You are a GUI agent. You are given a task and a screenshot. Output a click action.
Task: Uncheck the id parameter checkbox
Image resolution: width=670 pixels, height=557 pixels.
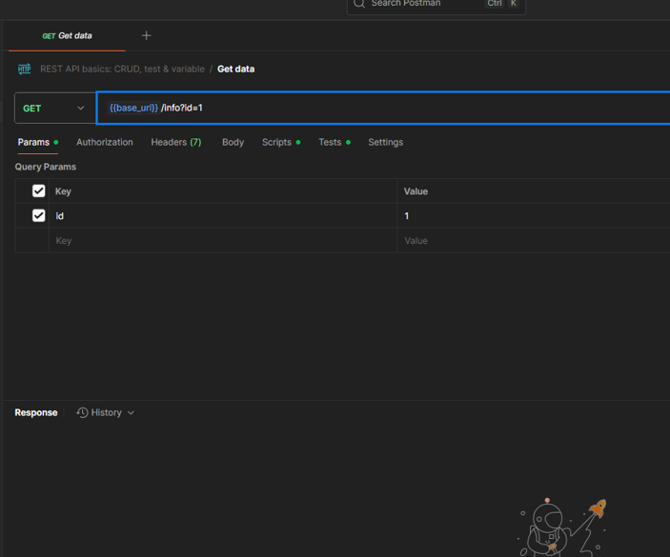(x=39, y=216)
